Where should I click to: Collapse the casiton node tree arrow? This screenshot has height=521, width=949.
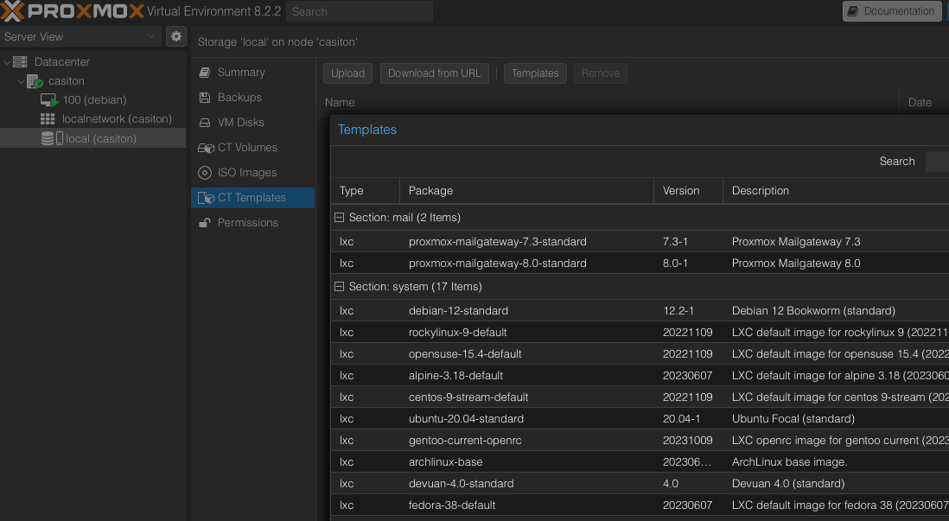point(21,81)
